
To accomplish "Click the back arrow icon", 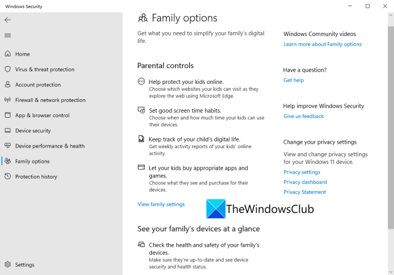I will (x=7, y=20).
